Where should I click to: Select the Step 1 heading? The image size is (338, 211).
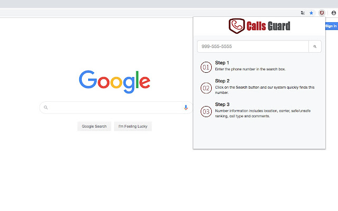click(222, 63)
